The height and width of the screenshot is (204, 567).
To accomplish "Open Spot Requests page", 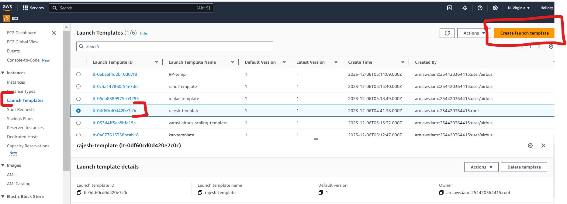I will pos(21,109).
